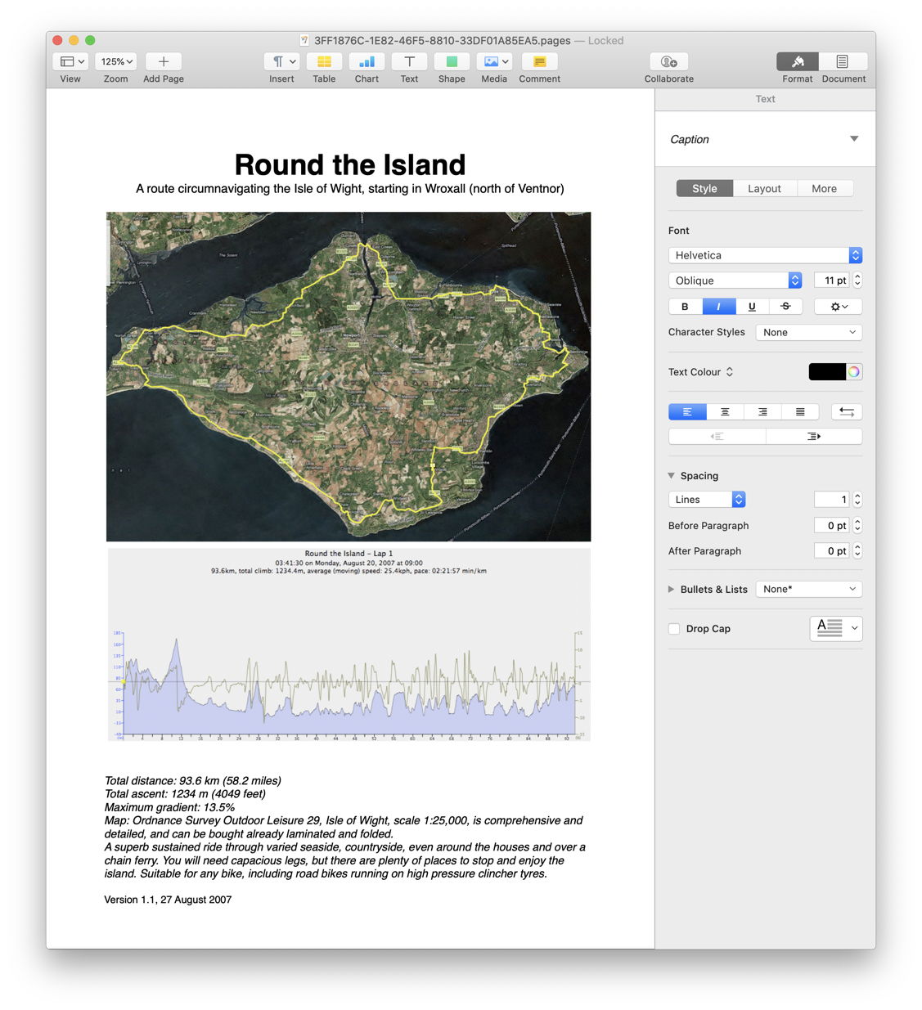The image size is (922, 1010).
Task: Show the Document inspector
Action: [x=842, y=61]
